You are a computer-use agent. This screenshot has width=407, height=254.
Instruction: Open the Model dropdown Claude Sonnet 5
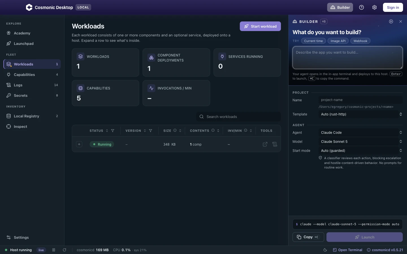point(361,142)
